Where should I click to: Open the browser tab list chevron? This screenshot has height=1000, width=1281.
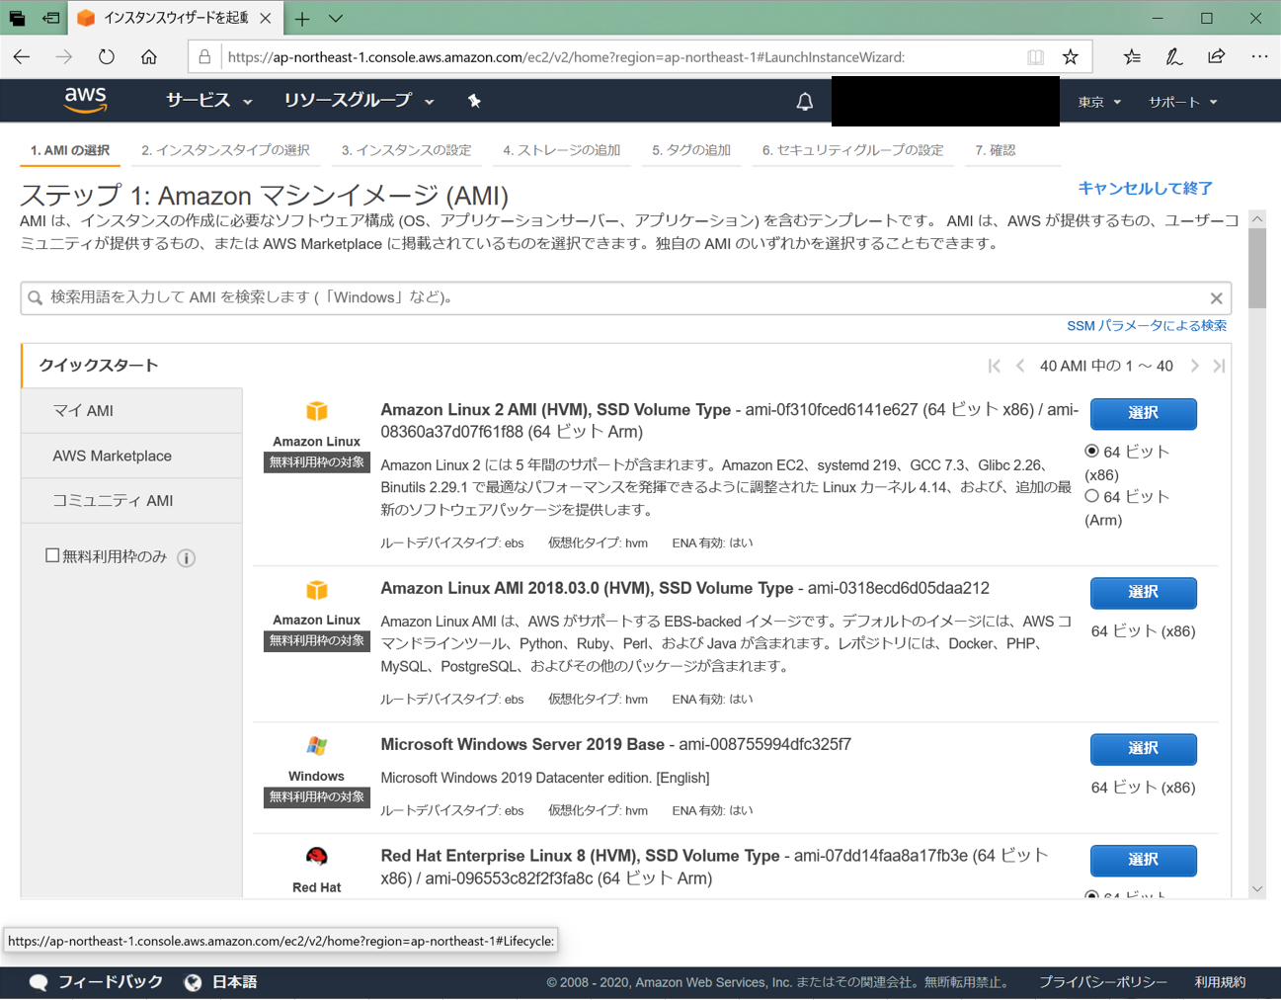pos(336,18)
